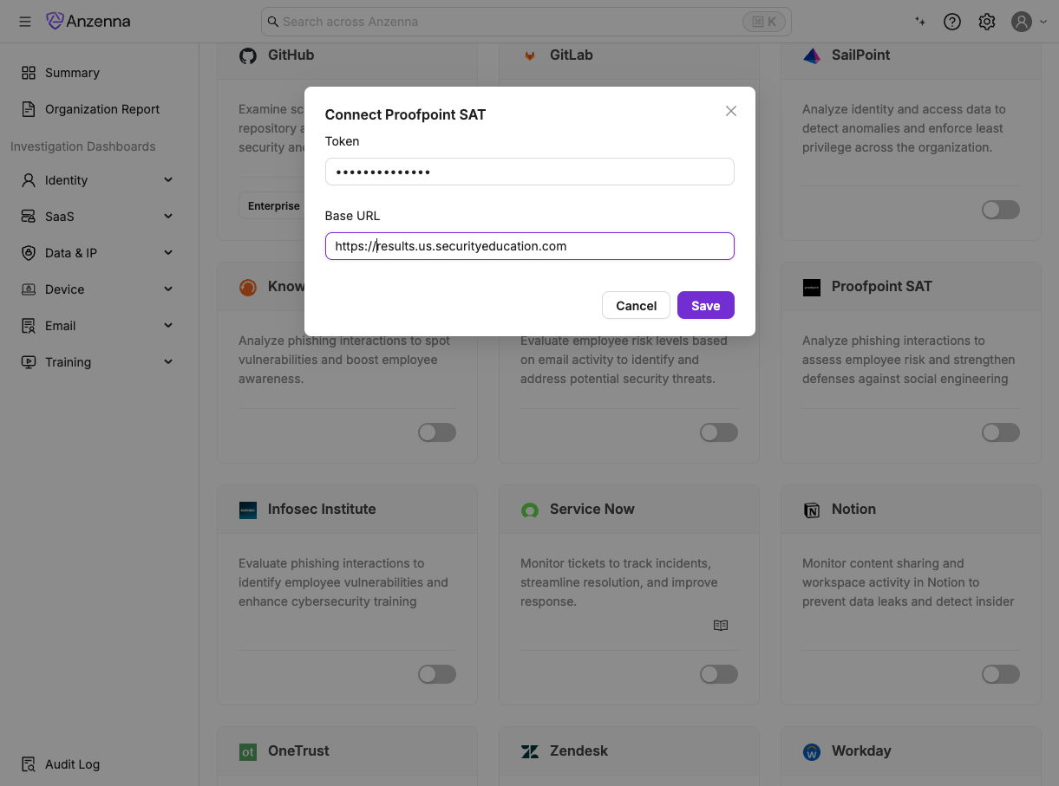Close the Connect Proofpoint SAT dialog
Image resolution: width=1059 pixels, height=786 pixels.
[x=731, y=111]
